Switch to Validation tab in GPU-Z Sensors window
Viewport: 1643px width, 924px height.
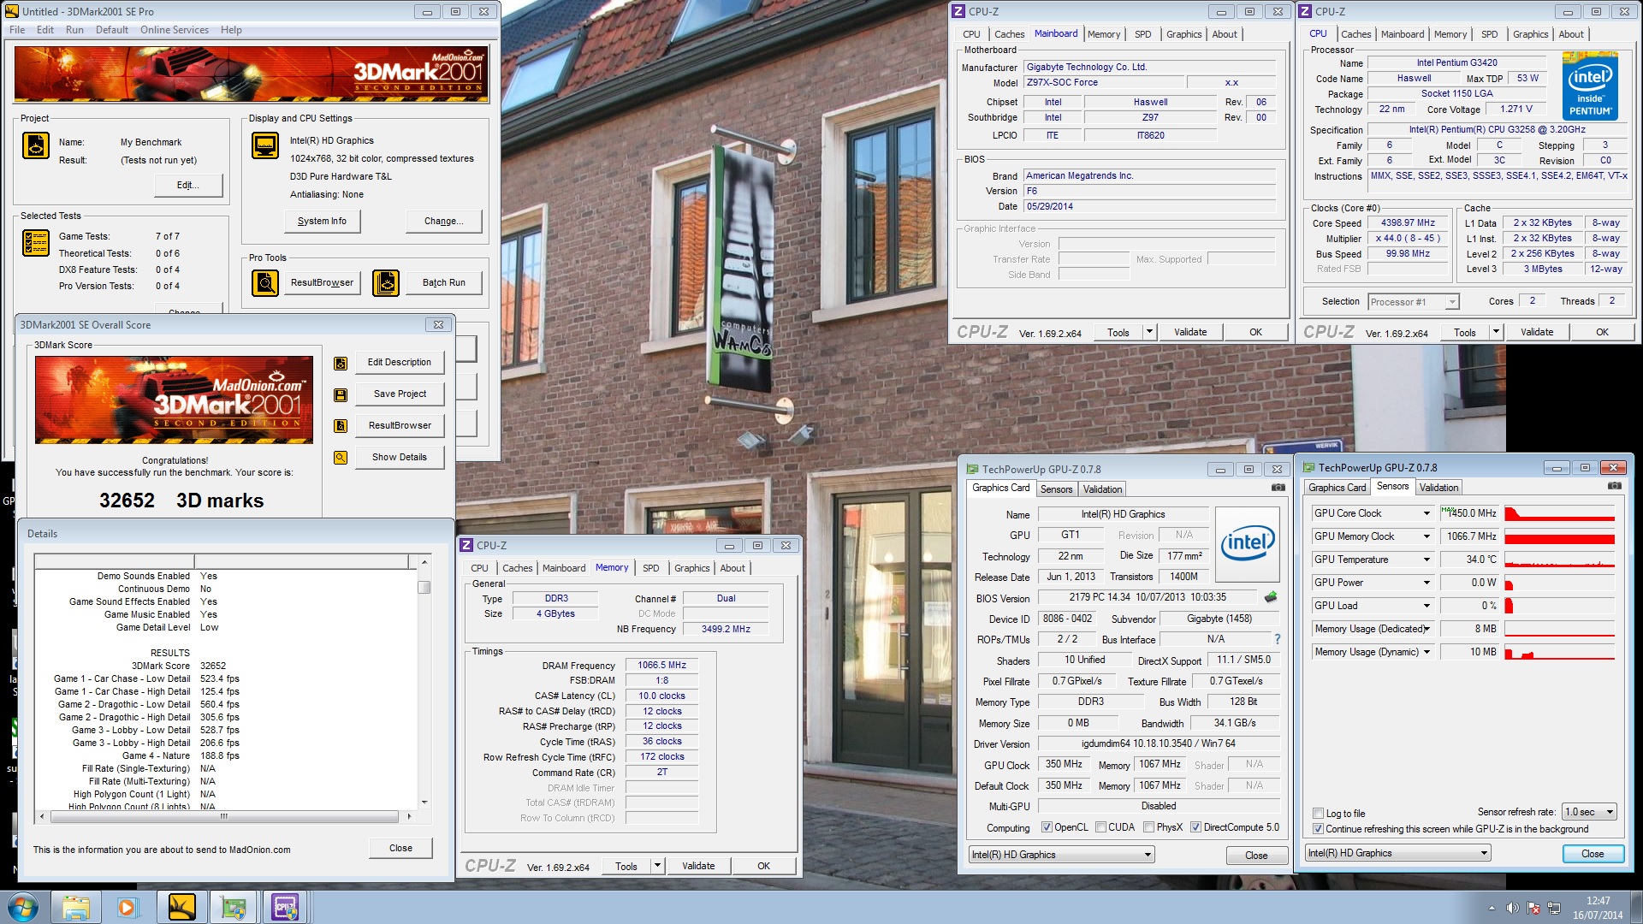click(x=1438, y=488)
